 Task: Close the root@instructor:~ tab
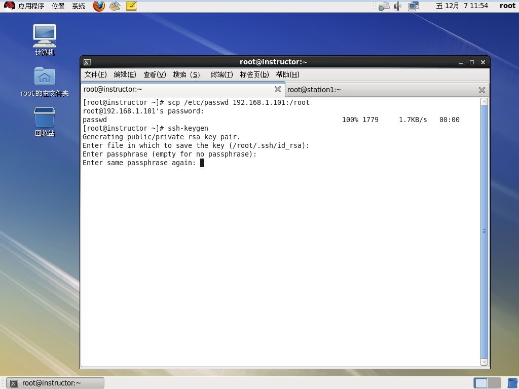pyautogui.click(x=278, y=89)
